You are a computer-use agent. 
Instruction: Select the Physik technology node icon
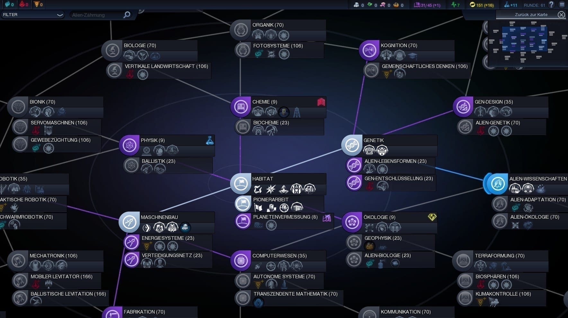[129, 145]
